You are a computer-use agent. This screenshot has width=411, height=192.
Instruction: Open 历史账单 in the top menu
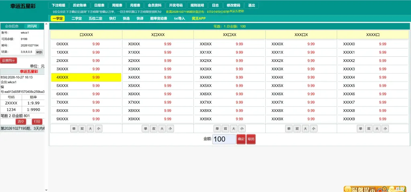point(80,6)
